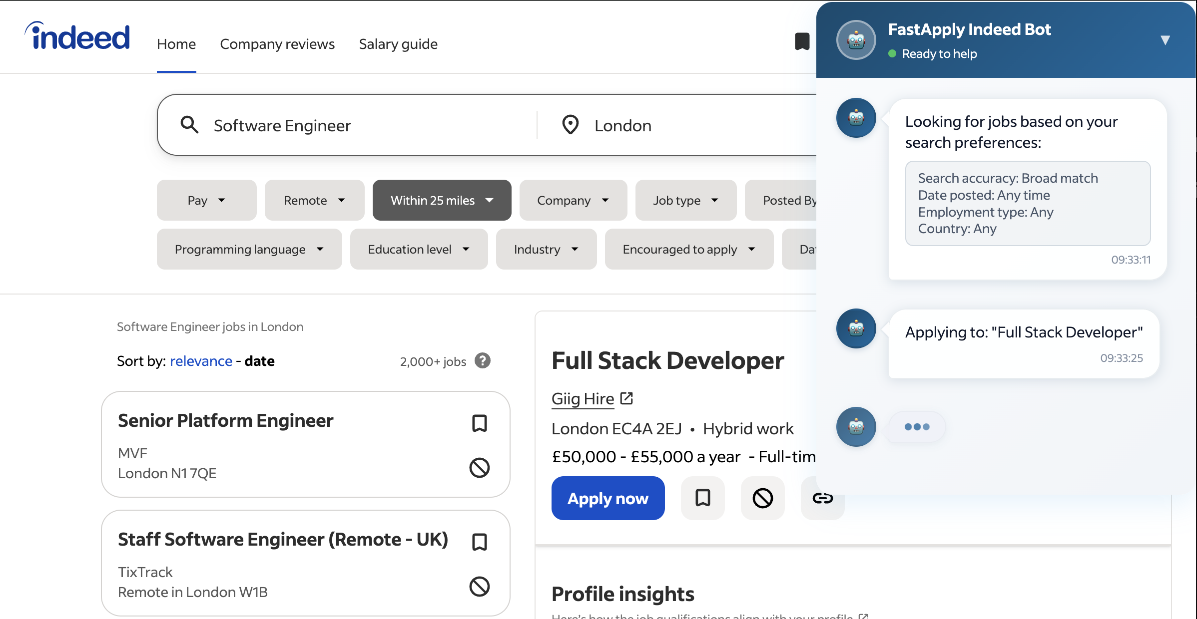The width and height of the screenshot is (1197, 619).
Task: Open saved jobs bookmark in header
Action: pyautogui.click(x=802, y=41)
